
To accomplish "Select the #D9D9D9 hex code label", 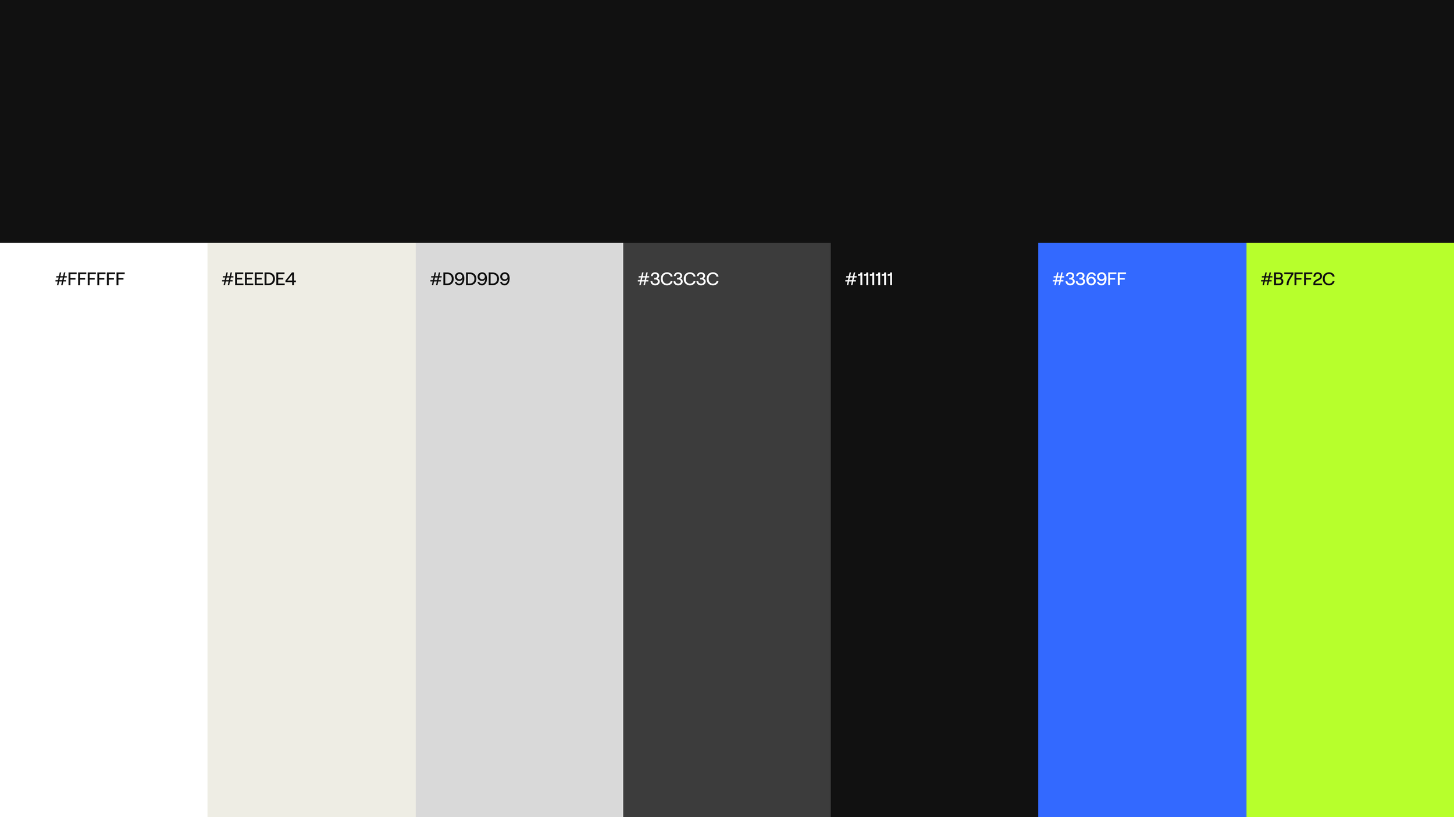I will click(x=469, y=279).
